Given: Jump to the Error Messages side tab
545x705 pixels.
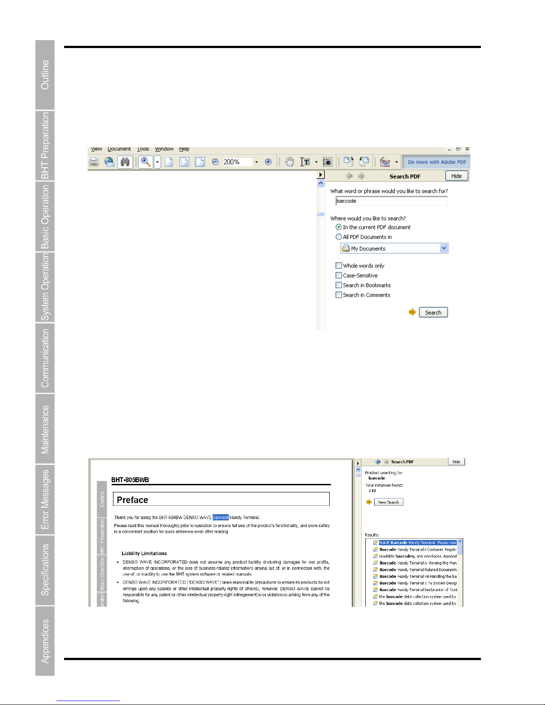Looking at the screenshot, I should (x=45, y=500).
